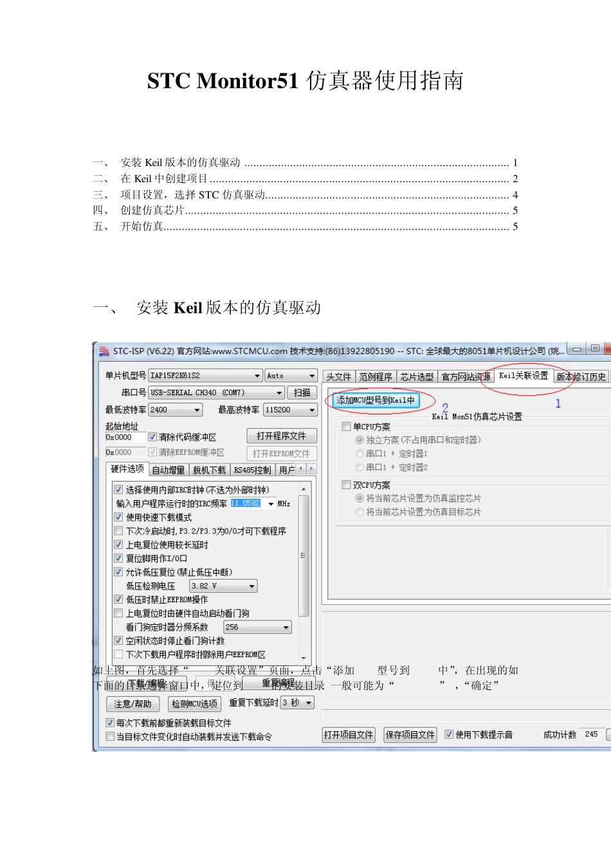Image resolution: width=611 pixels, height=865 pixels.
Task: Toggle 上电复位使用较长延时 checkbox
Action: 118,545
